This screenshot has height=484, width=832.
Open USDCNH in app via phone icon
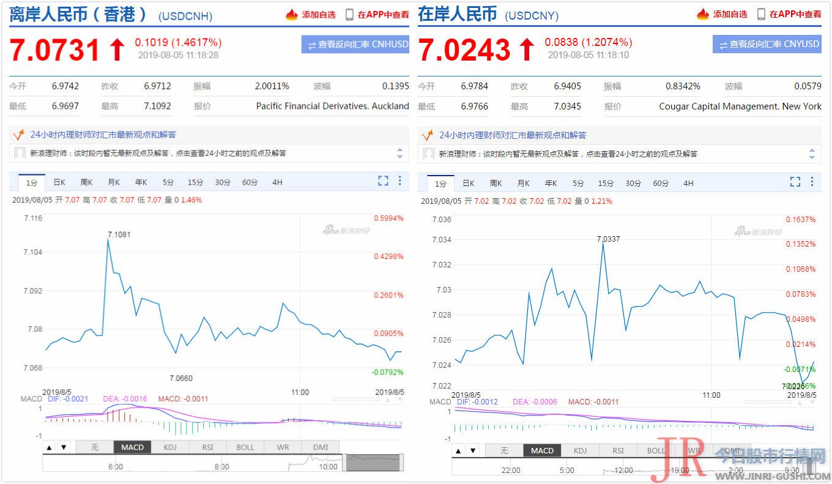pos(349,15)
